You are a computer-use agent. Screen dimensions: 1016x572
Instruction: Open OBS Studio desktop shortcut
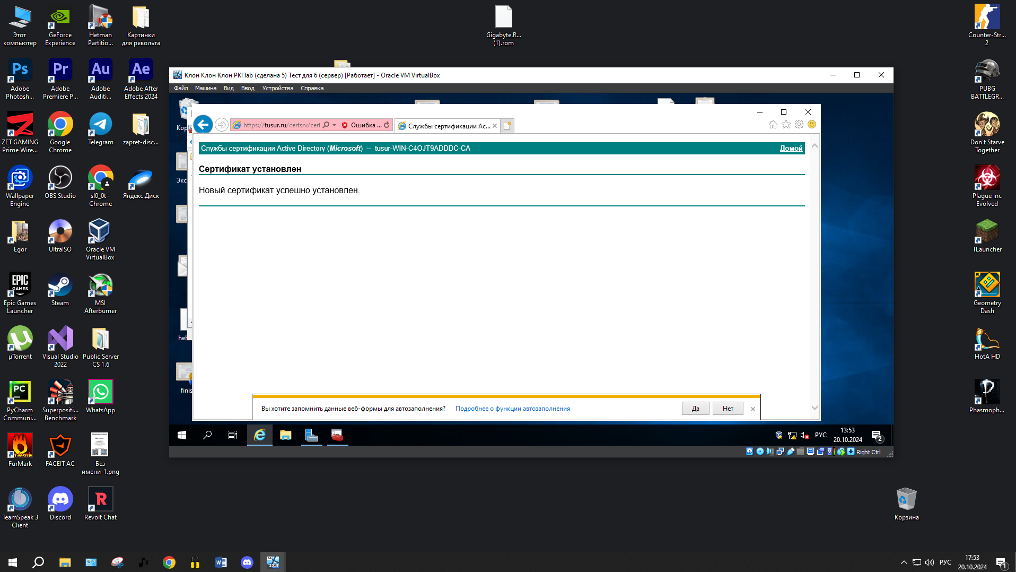click(60, 182)
